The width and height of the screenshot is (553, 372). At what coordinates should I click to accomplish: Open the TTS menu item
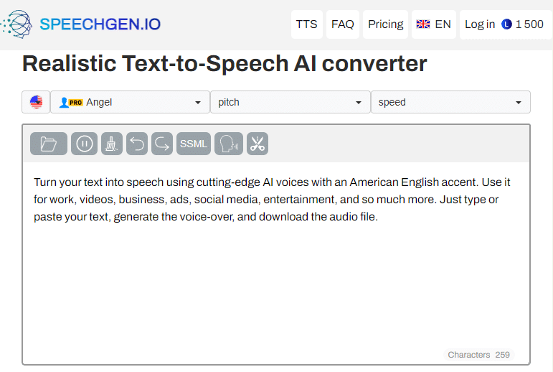306,24
